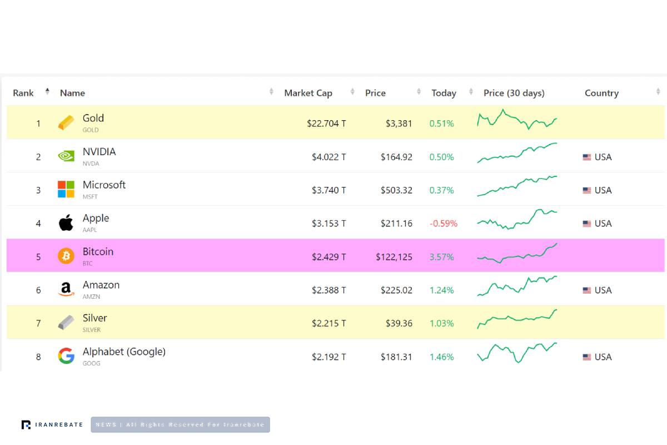Click Amazon's 30-day price chart

click(x=517, y=286)
